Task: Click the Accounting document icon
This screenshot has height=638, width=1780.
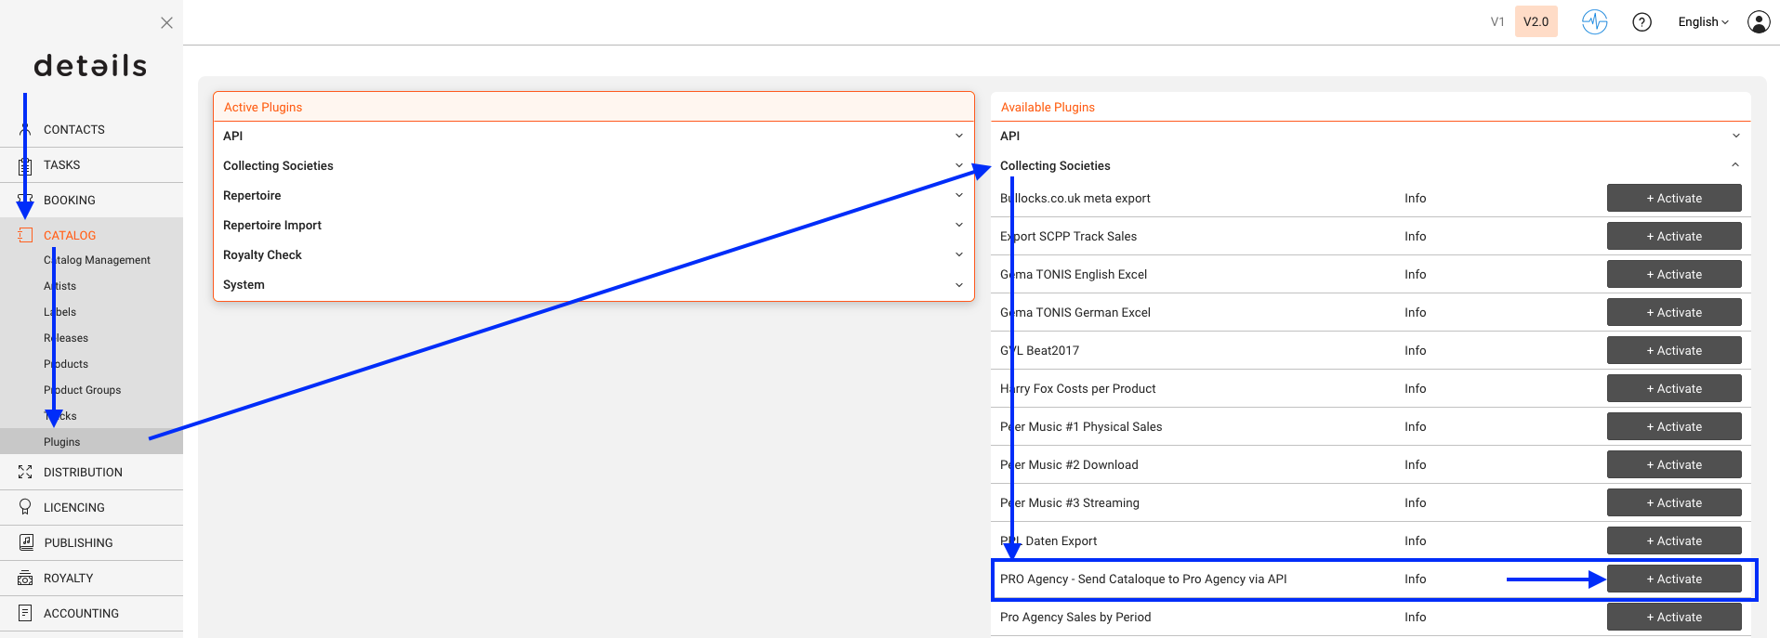Action: click(x=25, y=613)
